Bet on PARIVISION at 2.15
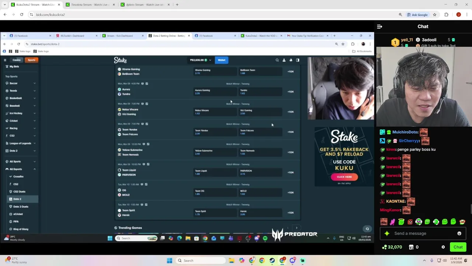472x266 pixels. 260,172
